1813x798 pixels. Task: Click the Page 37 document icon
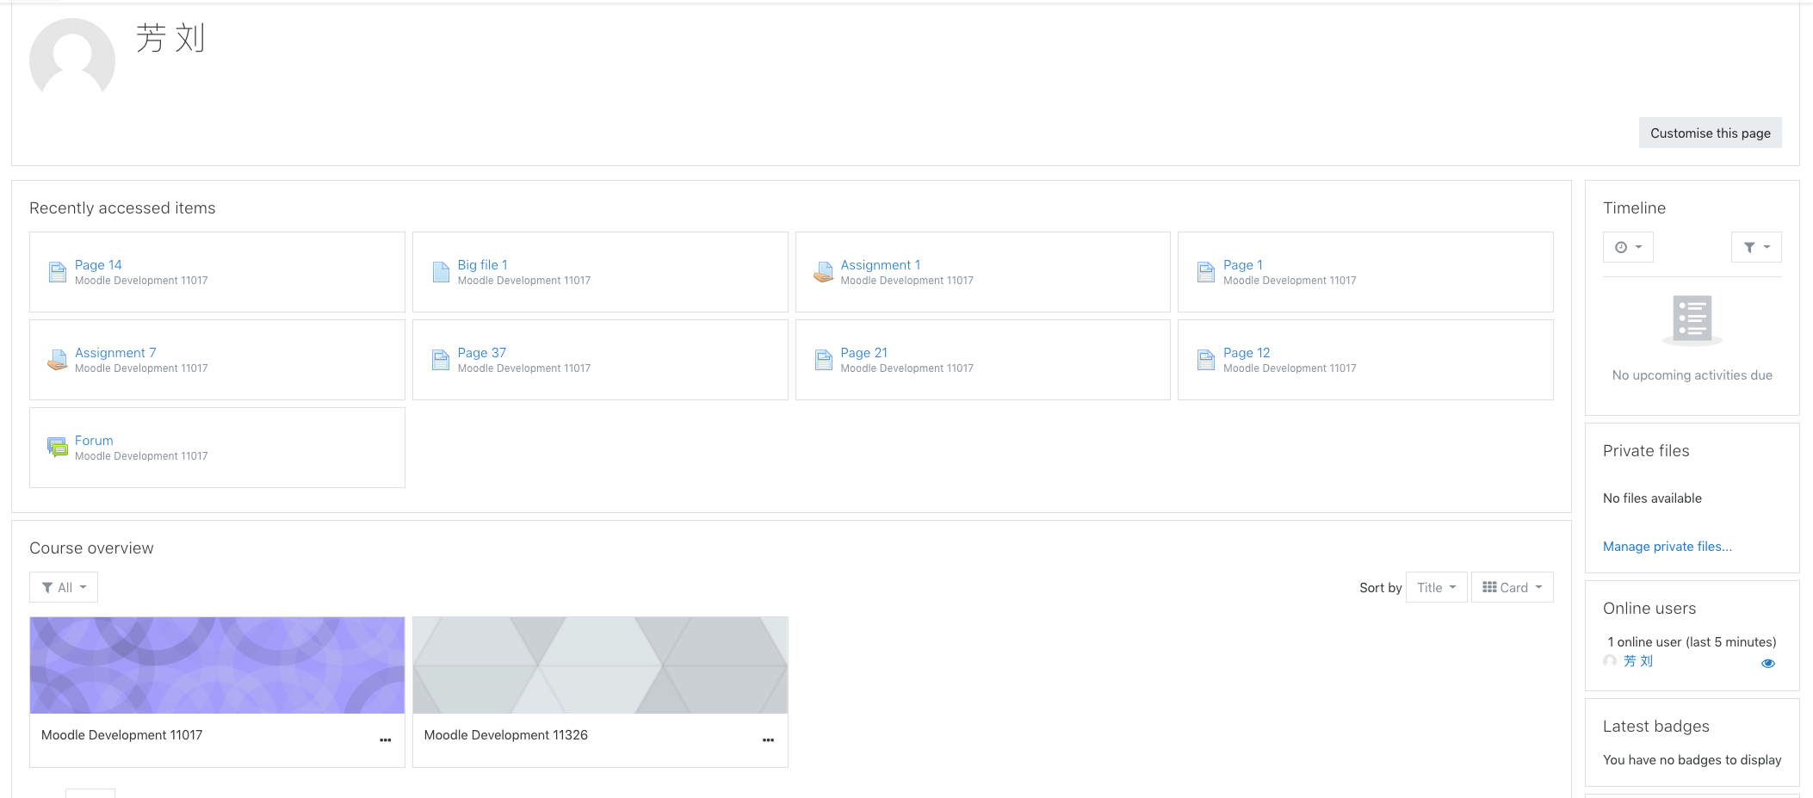pos(441,360)
